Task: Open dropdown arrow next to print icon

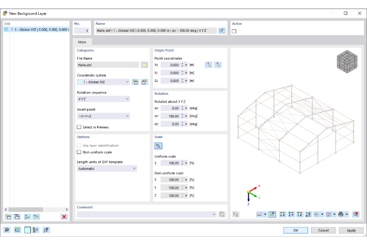Action: pos(347,214)
